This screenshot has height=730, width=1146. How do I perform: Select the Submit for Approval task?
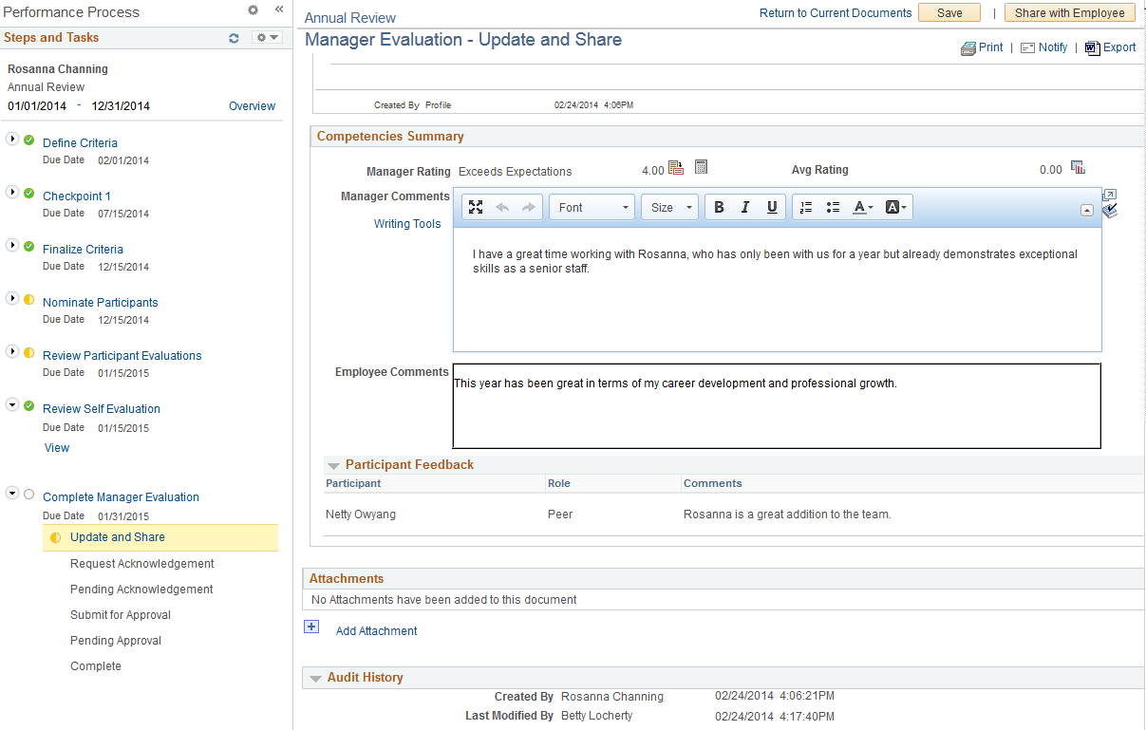tap(121, 615)
